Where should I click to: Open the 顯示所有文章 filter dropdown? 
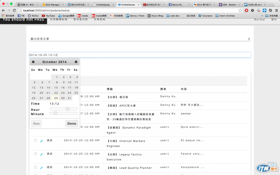(x=140, y=39)
